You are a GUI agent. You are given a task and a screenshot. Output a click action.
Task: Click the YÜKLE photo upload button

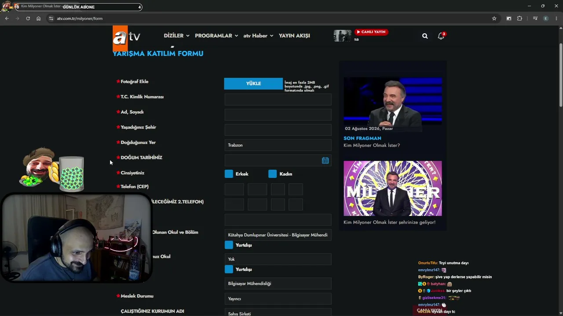point(253,83)
